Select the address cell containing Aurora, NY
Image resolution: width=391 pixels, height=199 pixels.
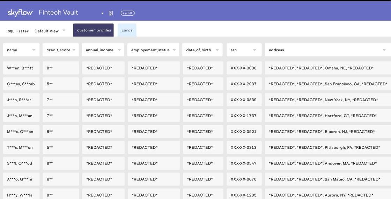(x=328, y=194)
